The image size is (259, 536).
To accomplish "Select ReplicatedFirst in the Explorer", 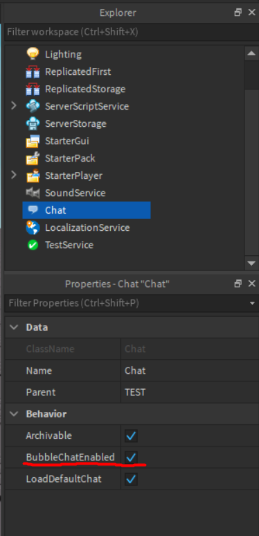I will click(78, 71).
